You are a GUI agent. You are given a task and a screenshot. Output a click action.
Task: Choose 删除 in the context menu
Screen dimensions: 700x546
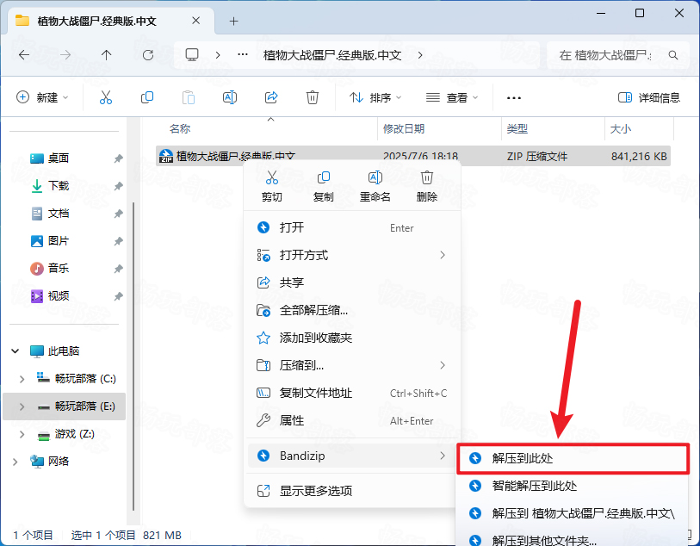pos(427,186)
